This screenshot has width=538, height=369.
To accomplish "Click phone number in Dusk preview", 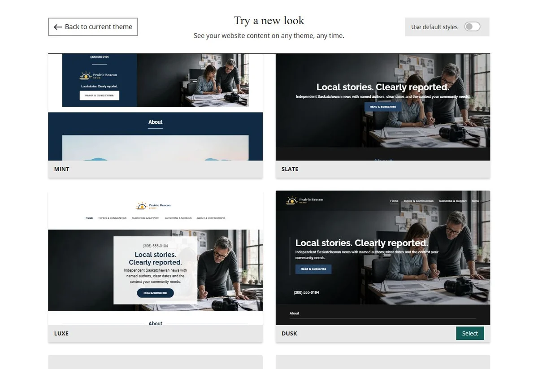I will (306, 292).
